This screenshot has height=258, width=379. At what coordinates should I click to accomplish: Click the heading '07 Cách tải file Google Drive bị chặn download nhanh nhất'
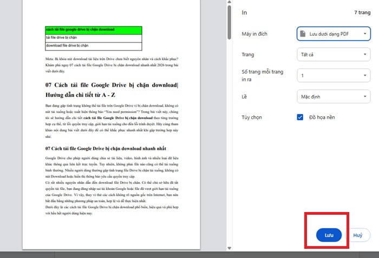(x=106, y=148)
